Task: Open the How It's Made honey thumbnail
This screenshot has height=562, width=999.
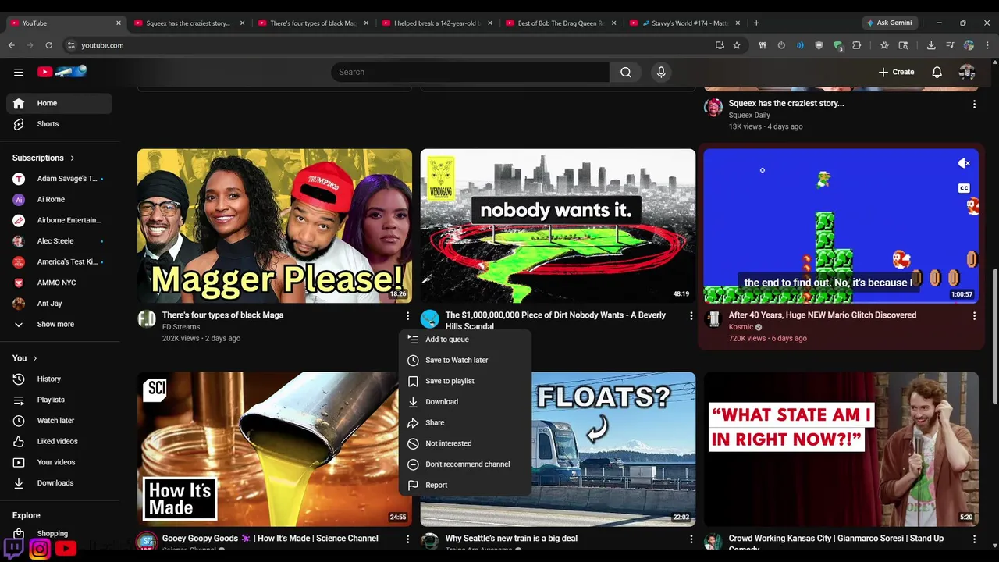Action: (x=275, y=449)
